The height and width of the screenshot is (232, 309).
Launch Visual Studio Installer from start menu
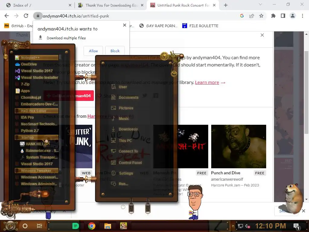[37, 78]
